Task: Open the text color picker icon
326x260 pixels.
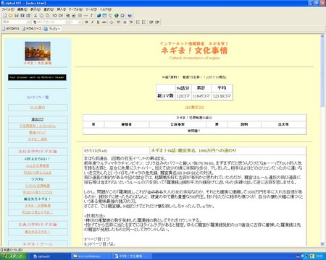Action: pyautogui.click(x=112, y=22)
